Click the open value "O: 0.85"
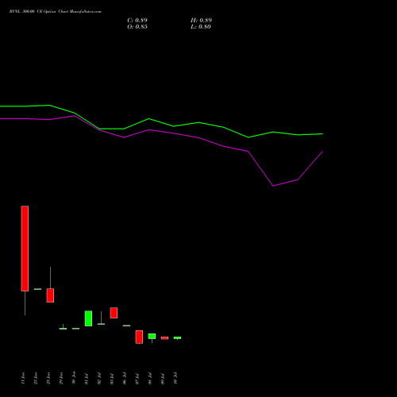This screenshot has height=397, width=397. (137, 27)
